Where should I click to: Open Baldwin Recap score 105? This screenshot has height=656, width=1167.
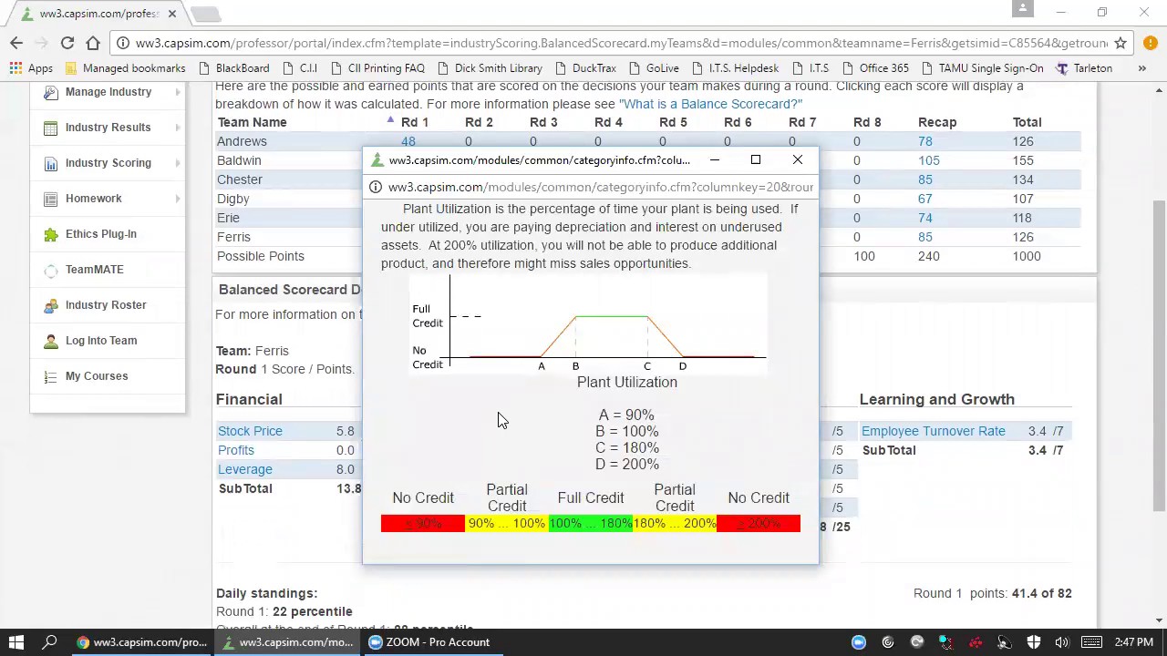coord(929,160)
